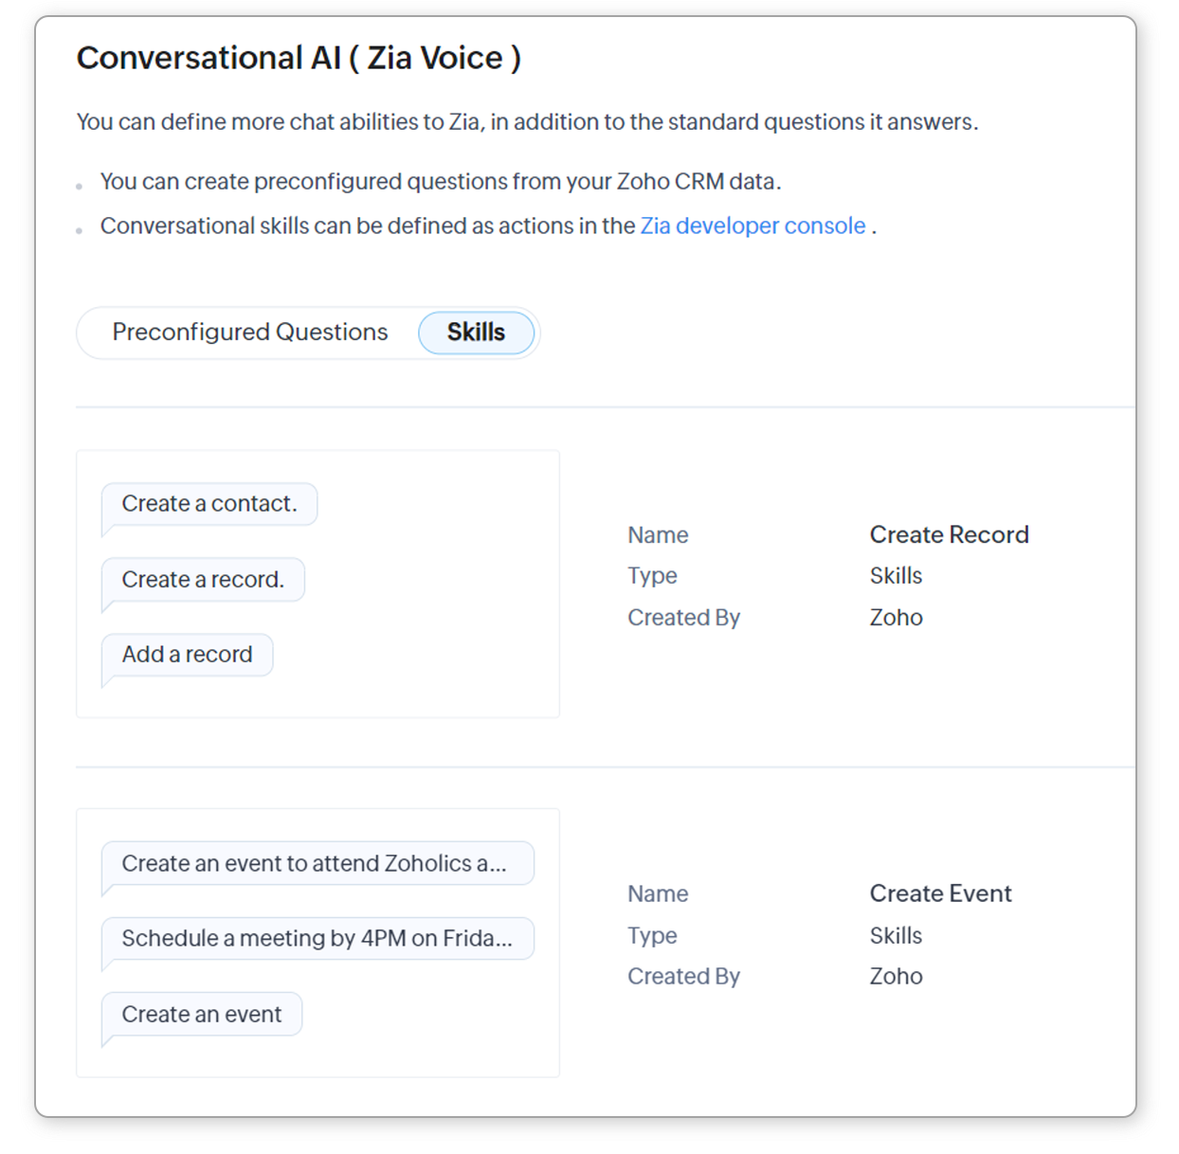Click Created By value Zoho for Create Record

(x=896, y=618)
